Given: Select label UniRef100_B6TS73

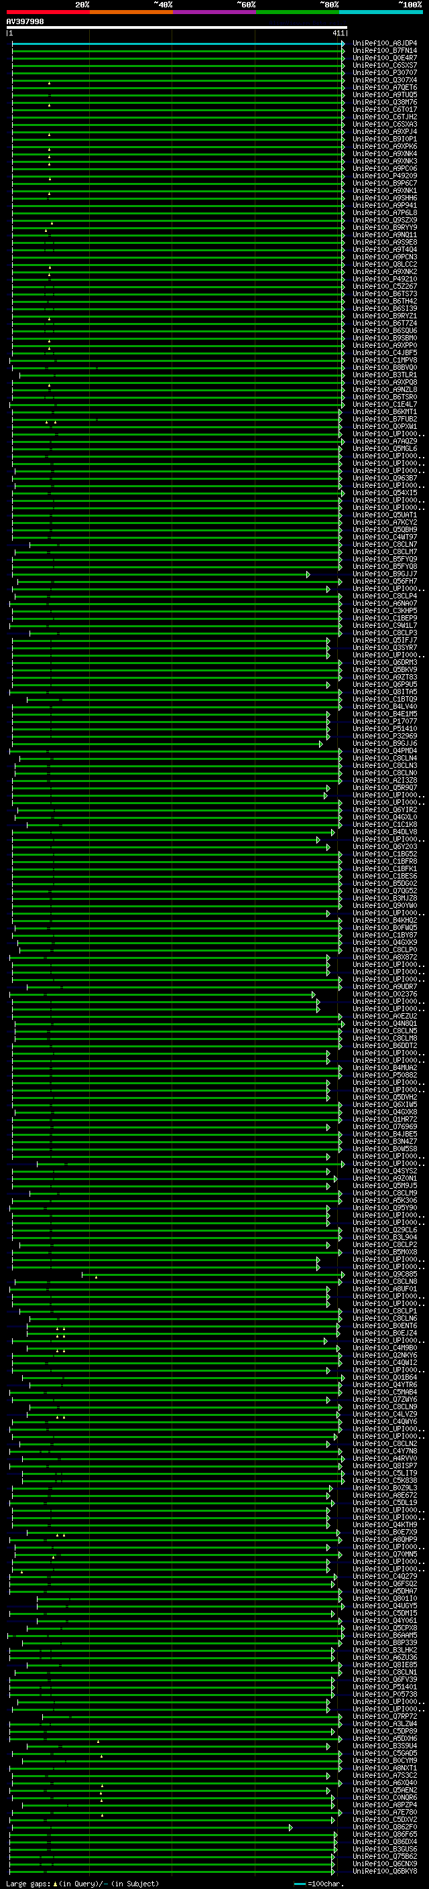Looking at the screenshot, I should (x=385, y=294).
